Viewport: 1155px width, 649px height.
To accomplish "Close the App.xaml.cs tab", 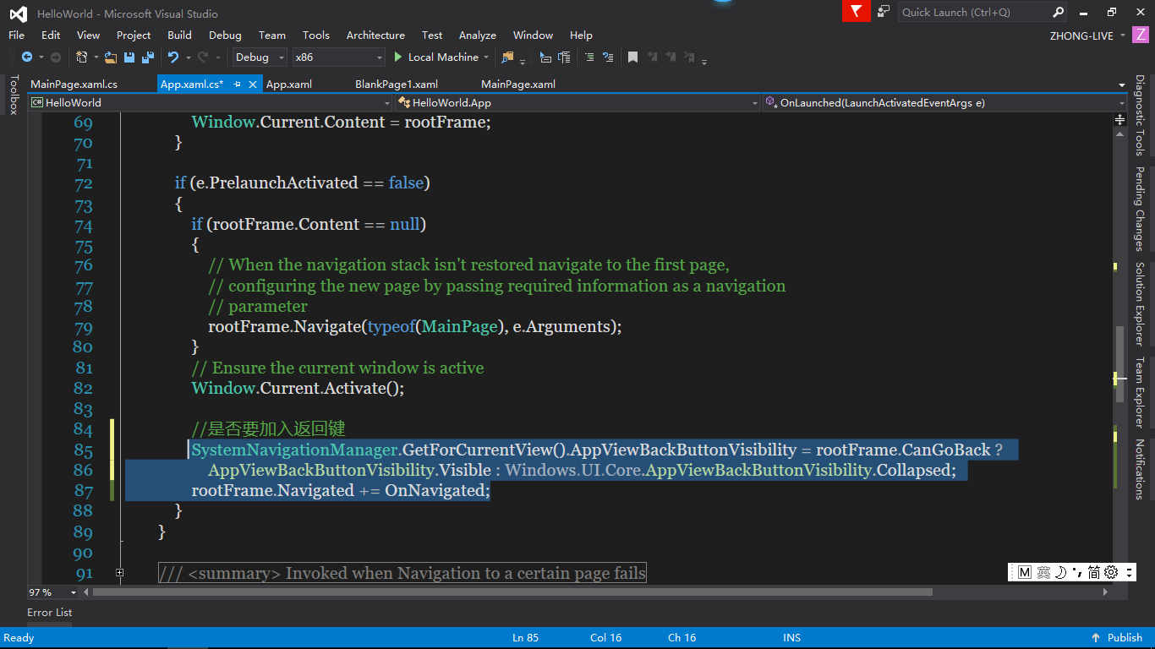I will (253, 85).
